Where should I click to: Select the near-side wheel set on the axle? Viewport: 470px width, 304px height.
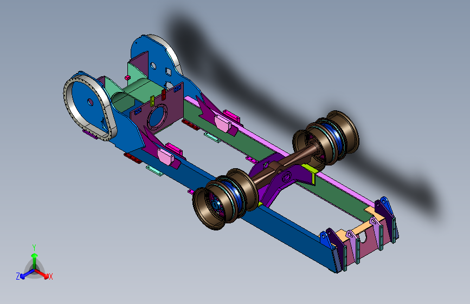[x=226, y=199]
